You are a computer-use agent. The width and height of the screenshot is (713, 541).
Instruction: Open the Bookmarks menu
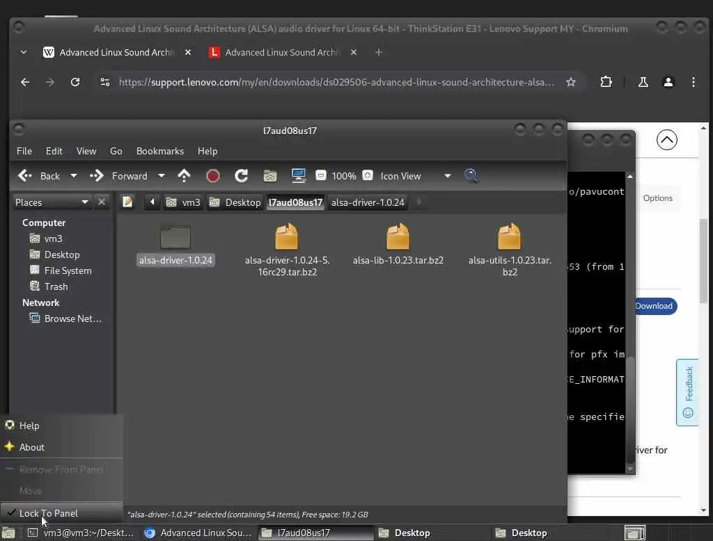[x=160, y=151]
